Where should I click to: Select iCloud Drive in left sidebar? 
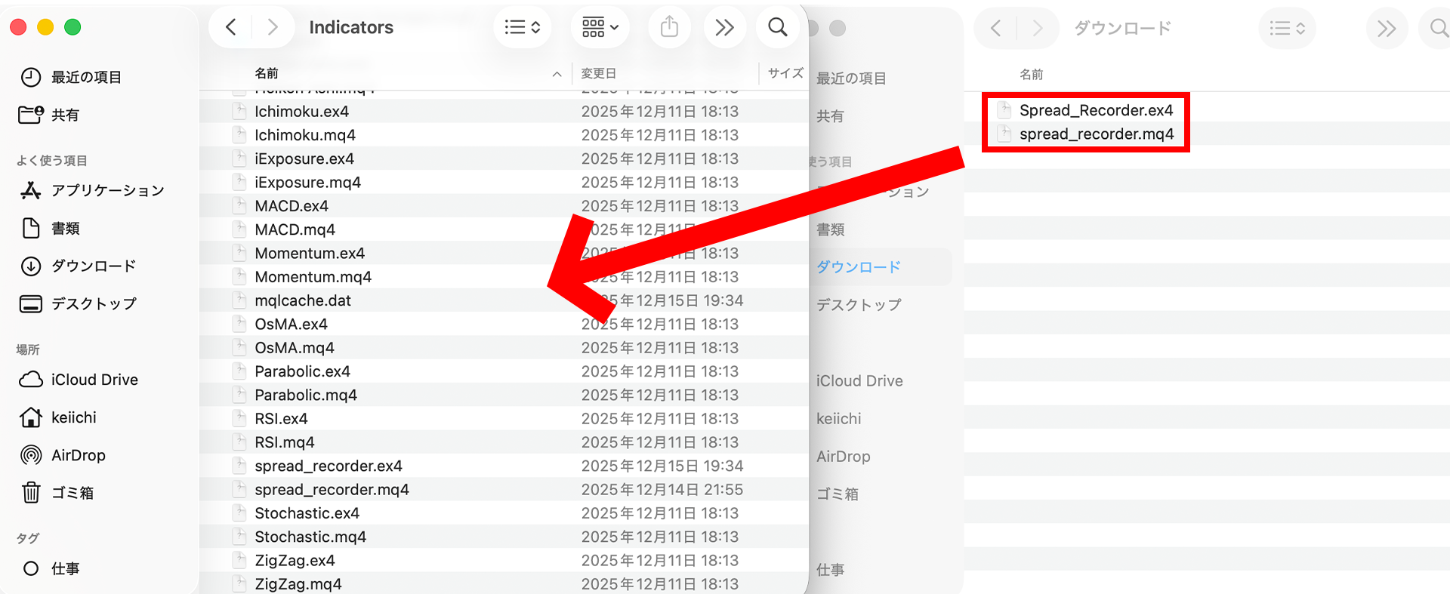(94, 380)
